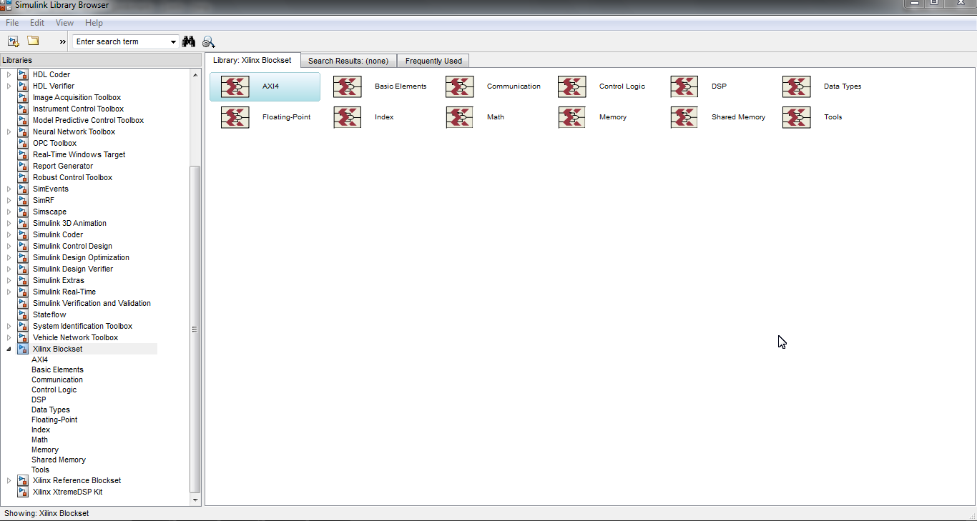This screenshot has height=521, width=977.
Task: Select Floating-Point in the library tree
Action: point(54,420)
